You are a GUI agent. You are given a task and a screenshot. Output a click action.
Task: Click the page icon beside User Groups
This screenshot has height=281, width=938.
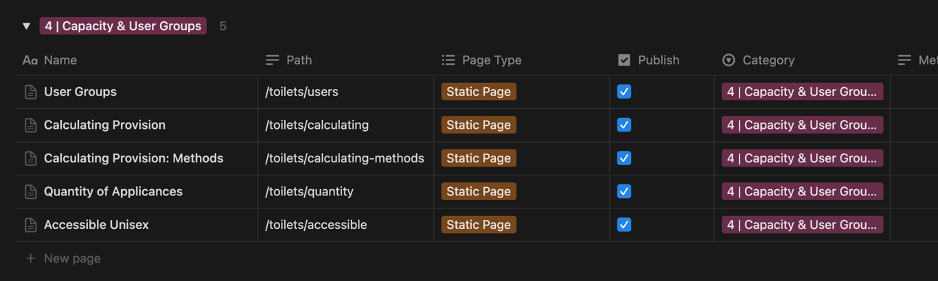pos(30,92)
